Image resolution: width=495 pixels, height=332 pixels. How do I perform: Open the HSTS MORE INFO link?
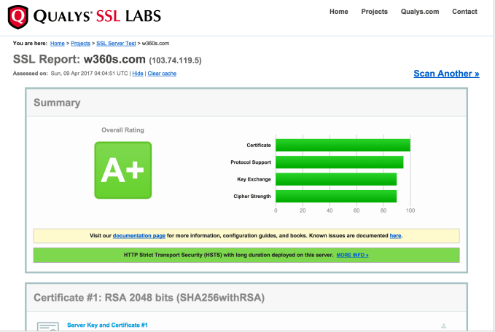(352, 255)
